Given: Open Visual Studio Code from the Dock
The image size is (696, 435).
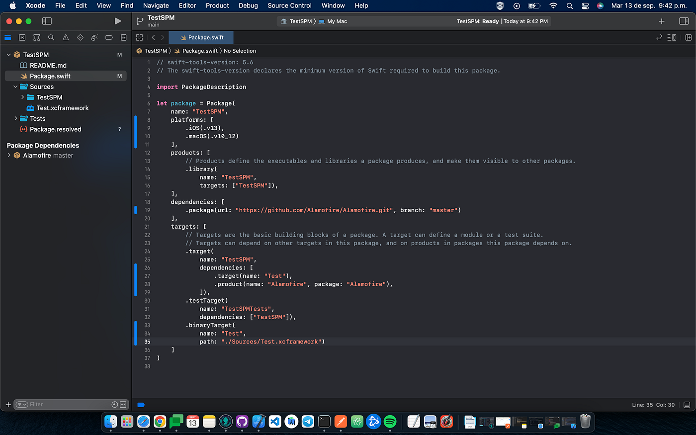Looking at the screenshot, I should (275, 422).
